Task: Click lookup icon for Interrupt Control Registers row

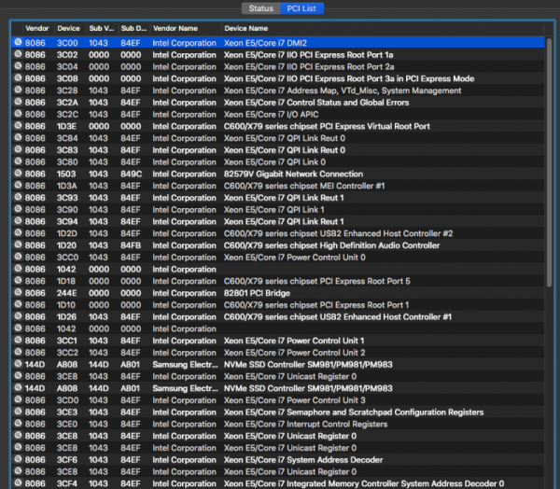Action: click(18, 424)
